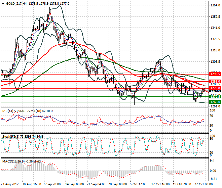The width and height of the screenshot is (222, 188).
Task: Click the 1270.5 green support label
Action: tap(215, 97)
